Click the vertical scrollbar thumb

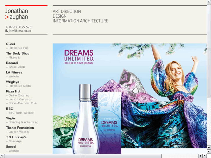click(x=209, y=50)
